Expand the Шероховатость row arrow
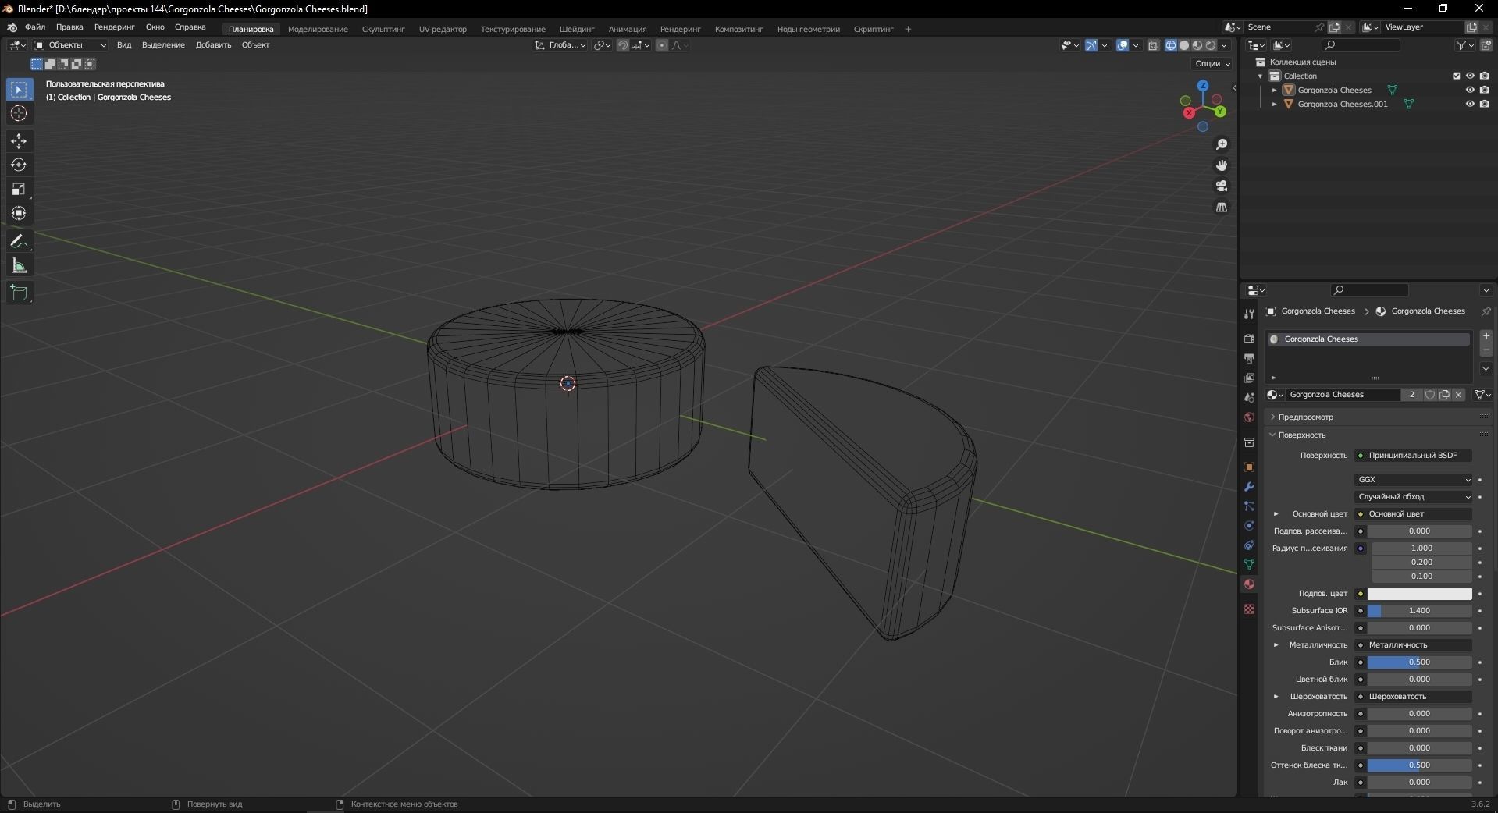Viewport: 1498px width, 813px height. tap(1276, 697)
